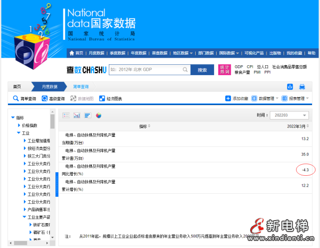Collapse the 工业主要产品 tree node
This screenshot has height=248, width=320.
(24, 217)
